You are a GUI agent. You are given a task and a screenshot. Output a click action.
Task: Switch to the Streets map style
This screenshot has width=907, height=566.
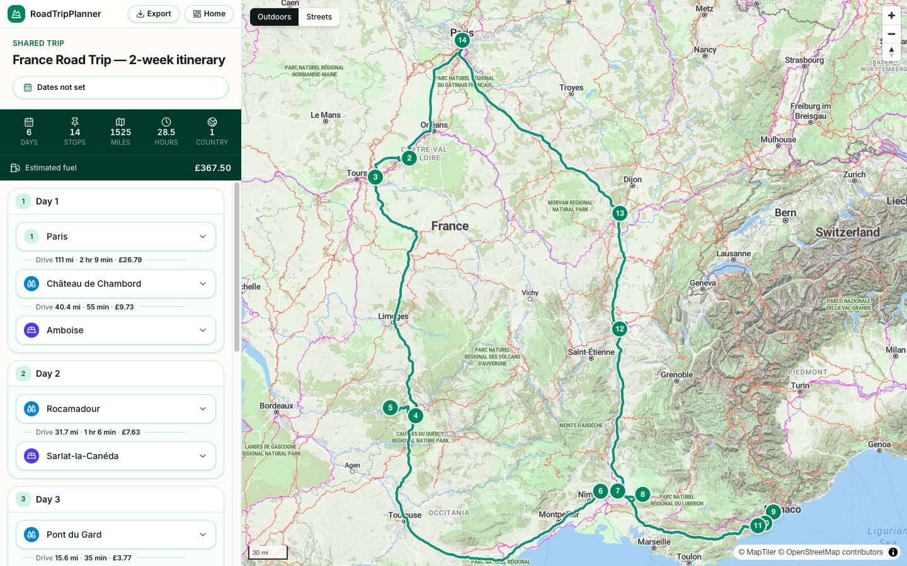[x=319, y=17]
